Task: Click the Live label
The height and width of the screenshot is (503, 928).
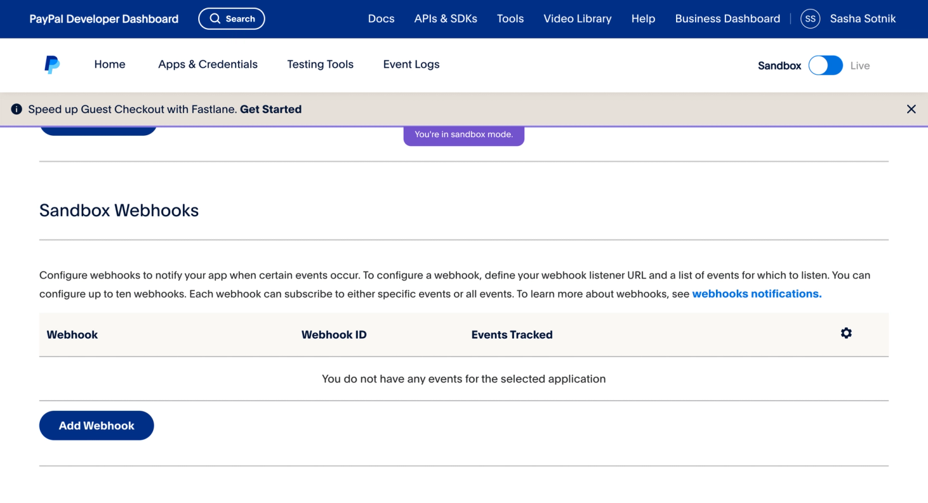Action: coord(860,66)
